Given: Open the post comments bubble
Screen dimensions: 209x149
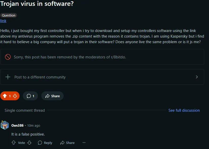Looking at the screenshot, I should (30, 96).
